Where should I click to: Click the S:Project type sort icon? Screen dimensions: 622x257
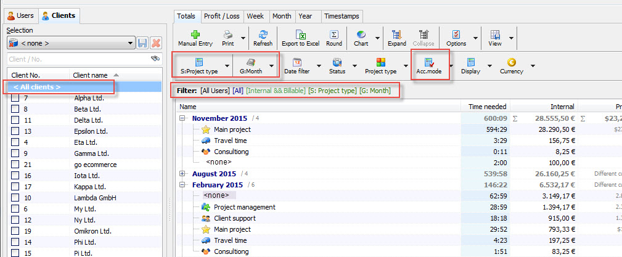[198, 62]
